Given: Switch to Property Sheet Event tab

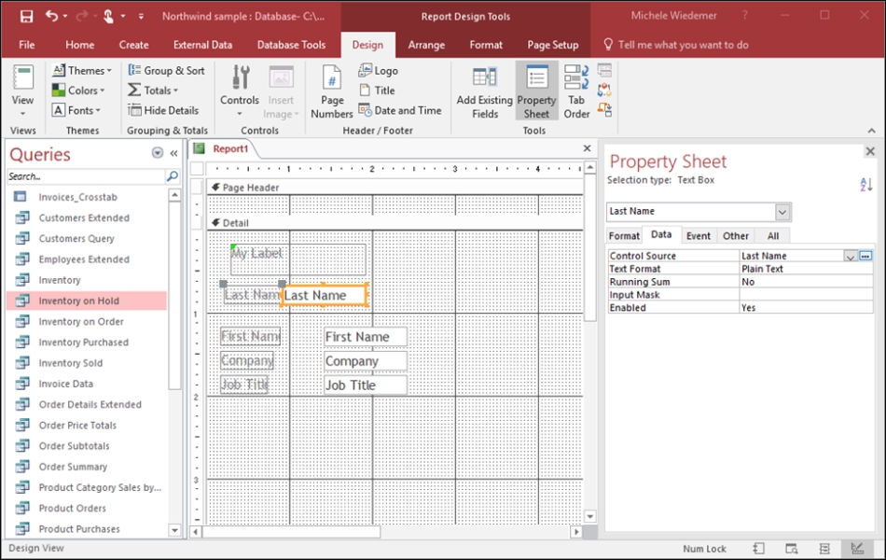Looking at the screenshot, I should [x=699, y=236].
